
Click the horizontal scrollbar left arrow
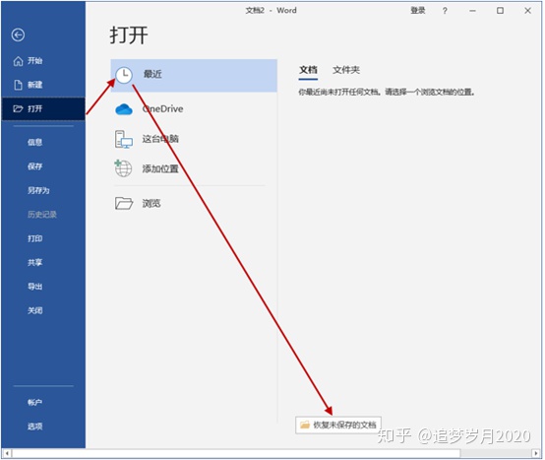[x=7, y=453]
